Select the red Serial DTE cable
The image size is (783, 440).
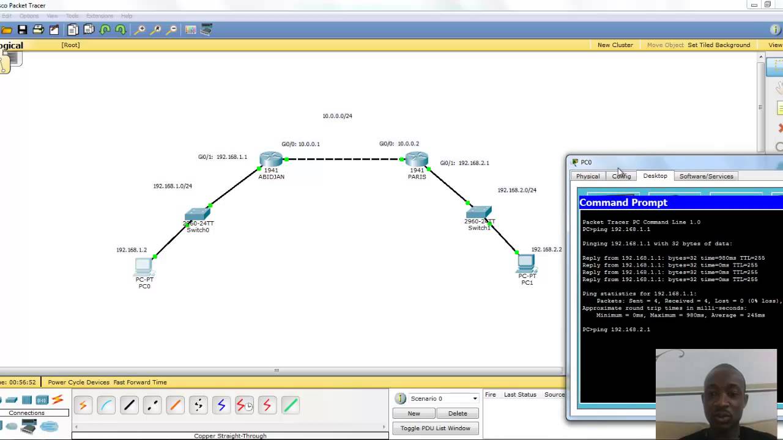click(267, 405)
